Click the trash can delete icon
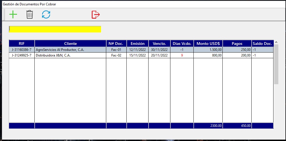Screen dimensions: 286x141 click(30, 14)
